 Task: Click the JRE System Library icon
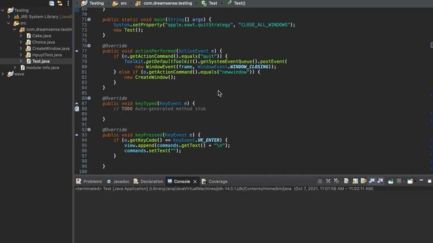(x=16, y=17)
